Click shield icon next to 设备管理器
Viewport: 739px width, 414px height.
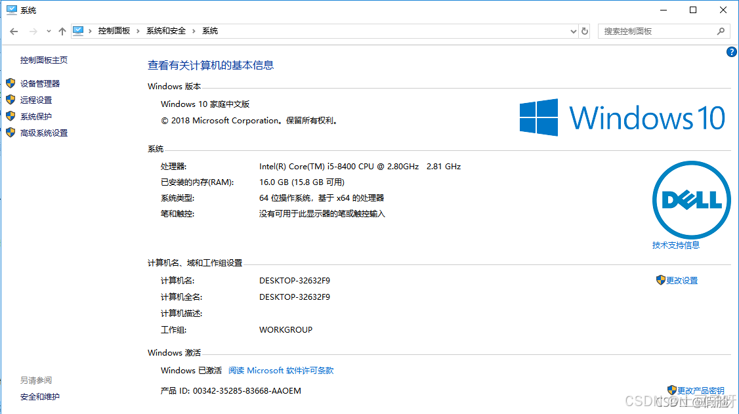point(11,83)
